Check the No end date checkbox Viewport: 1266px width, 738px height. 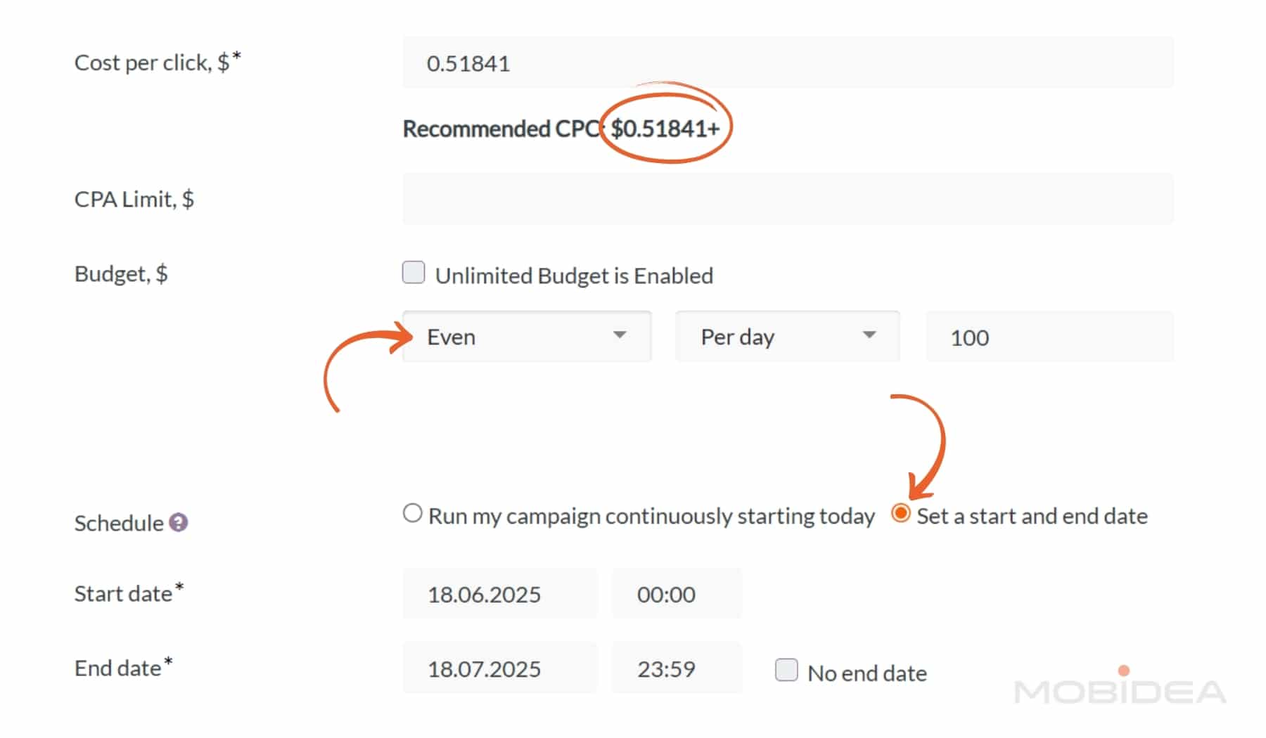coord(786,670)
